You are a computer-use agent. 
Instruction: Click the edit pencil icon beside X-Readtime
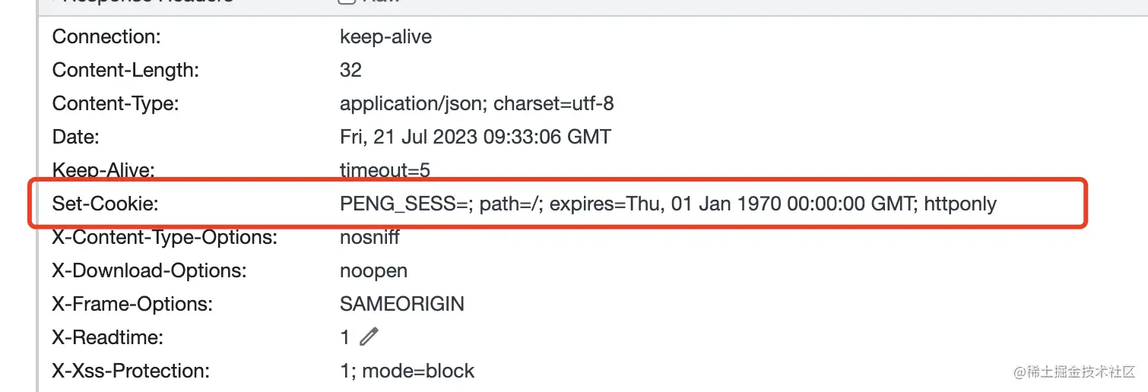(369, 337)
